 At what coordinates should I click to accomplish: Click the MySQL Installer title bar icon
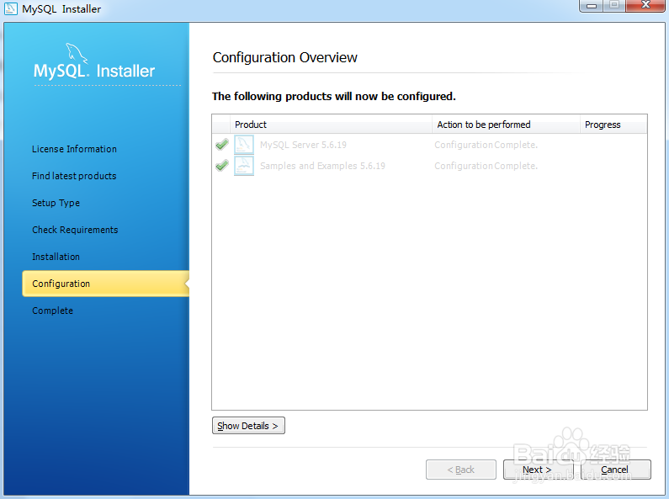pyautogui.click(x=11, y=8)
